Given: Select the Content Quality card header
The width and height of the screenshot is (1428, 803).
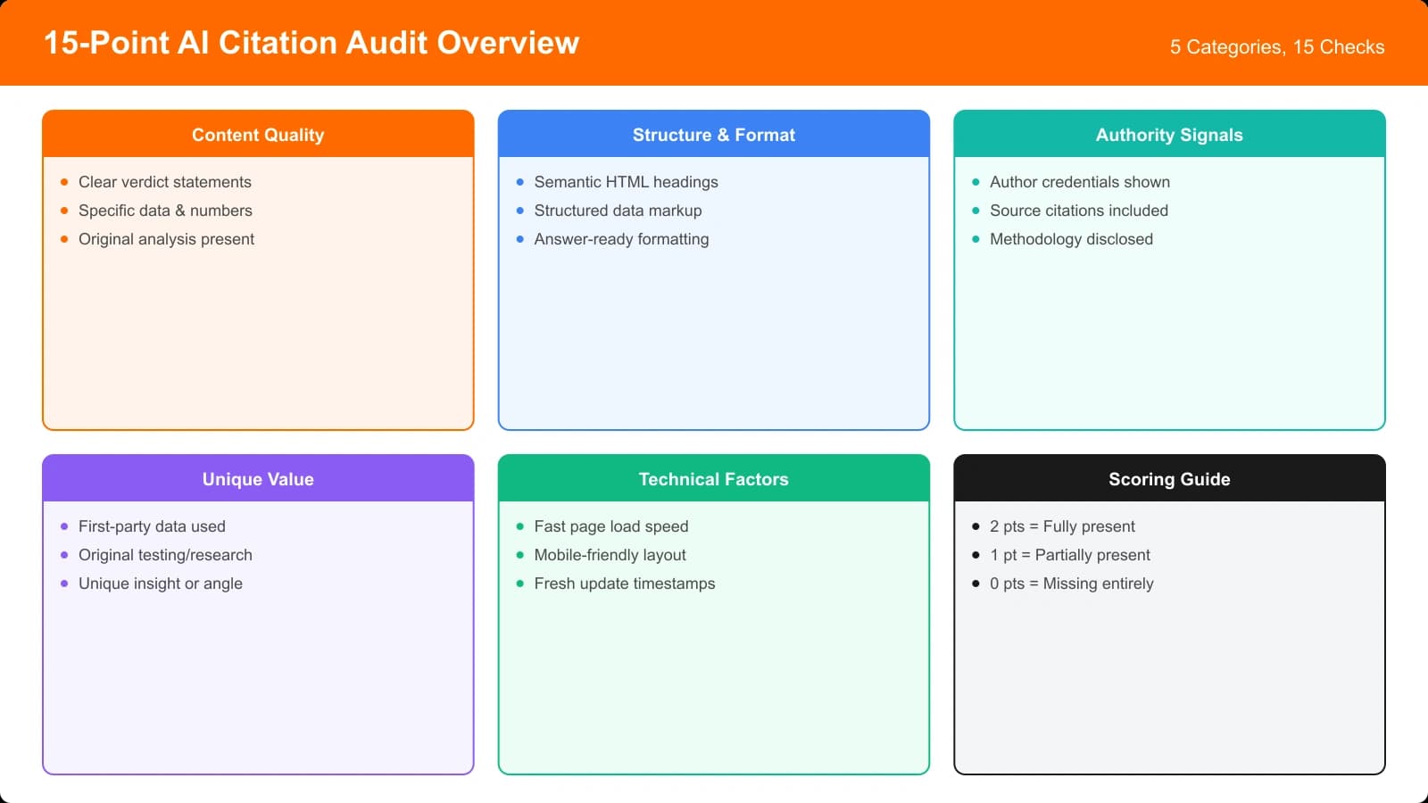Looking at the screenshot, I should coord(257,135).
